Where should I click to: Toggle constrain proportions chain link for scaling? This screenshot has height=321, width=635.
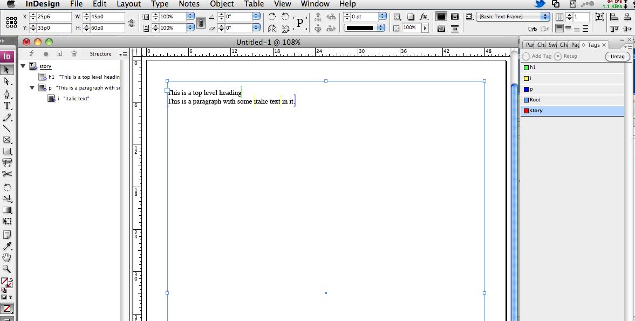click(201, 23)
